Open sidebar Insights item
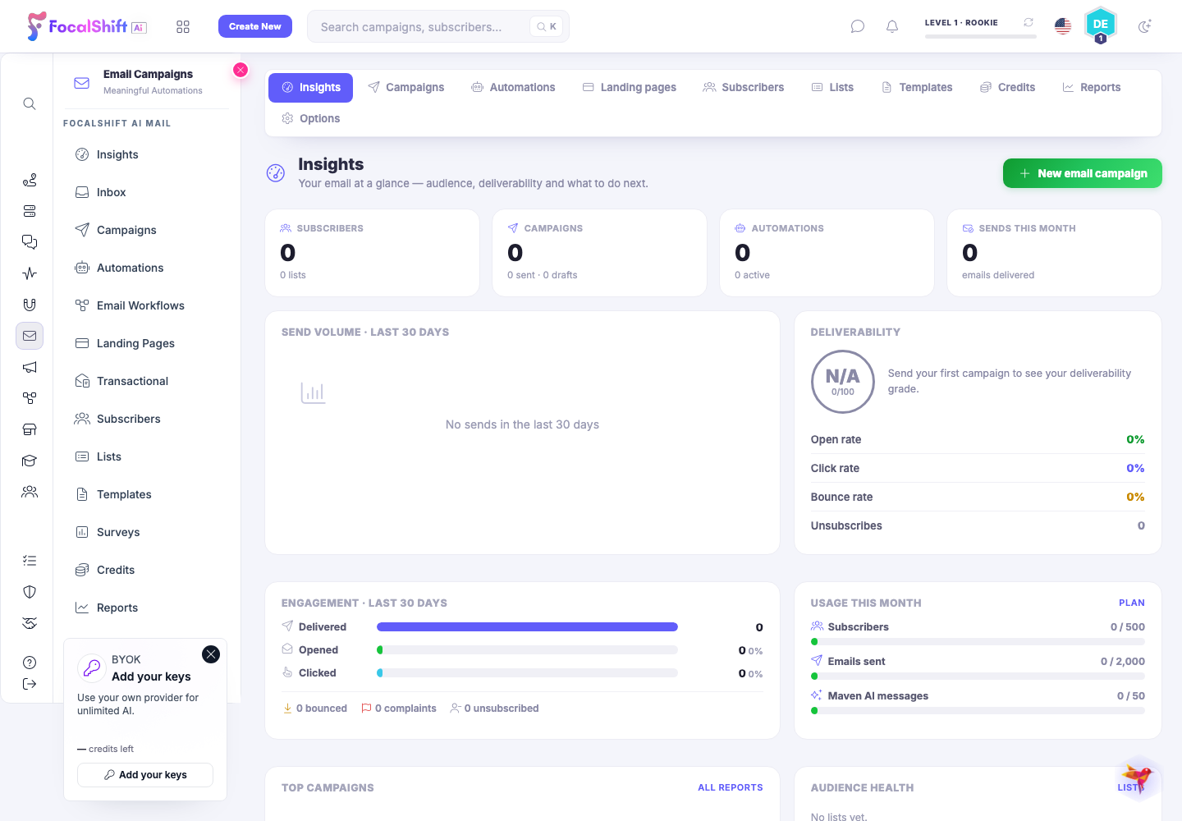Screen dimensions: 1182x821 pyautogui.click(x=147, y=154)
